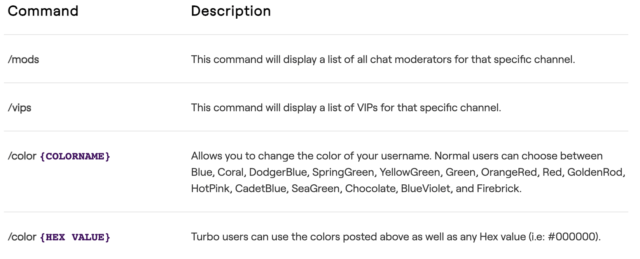
Task: Click the word Chocolate in color list
Action: (x=370, y=189)
